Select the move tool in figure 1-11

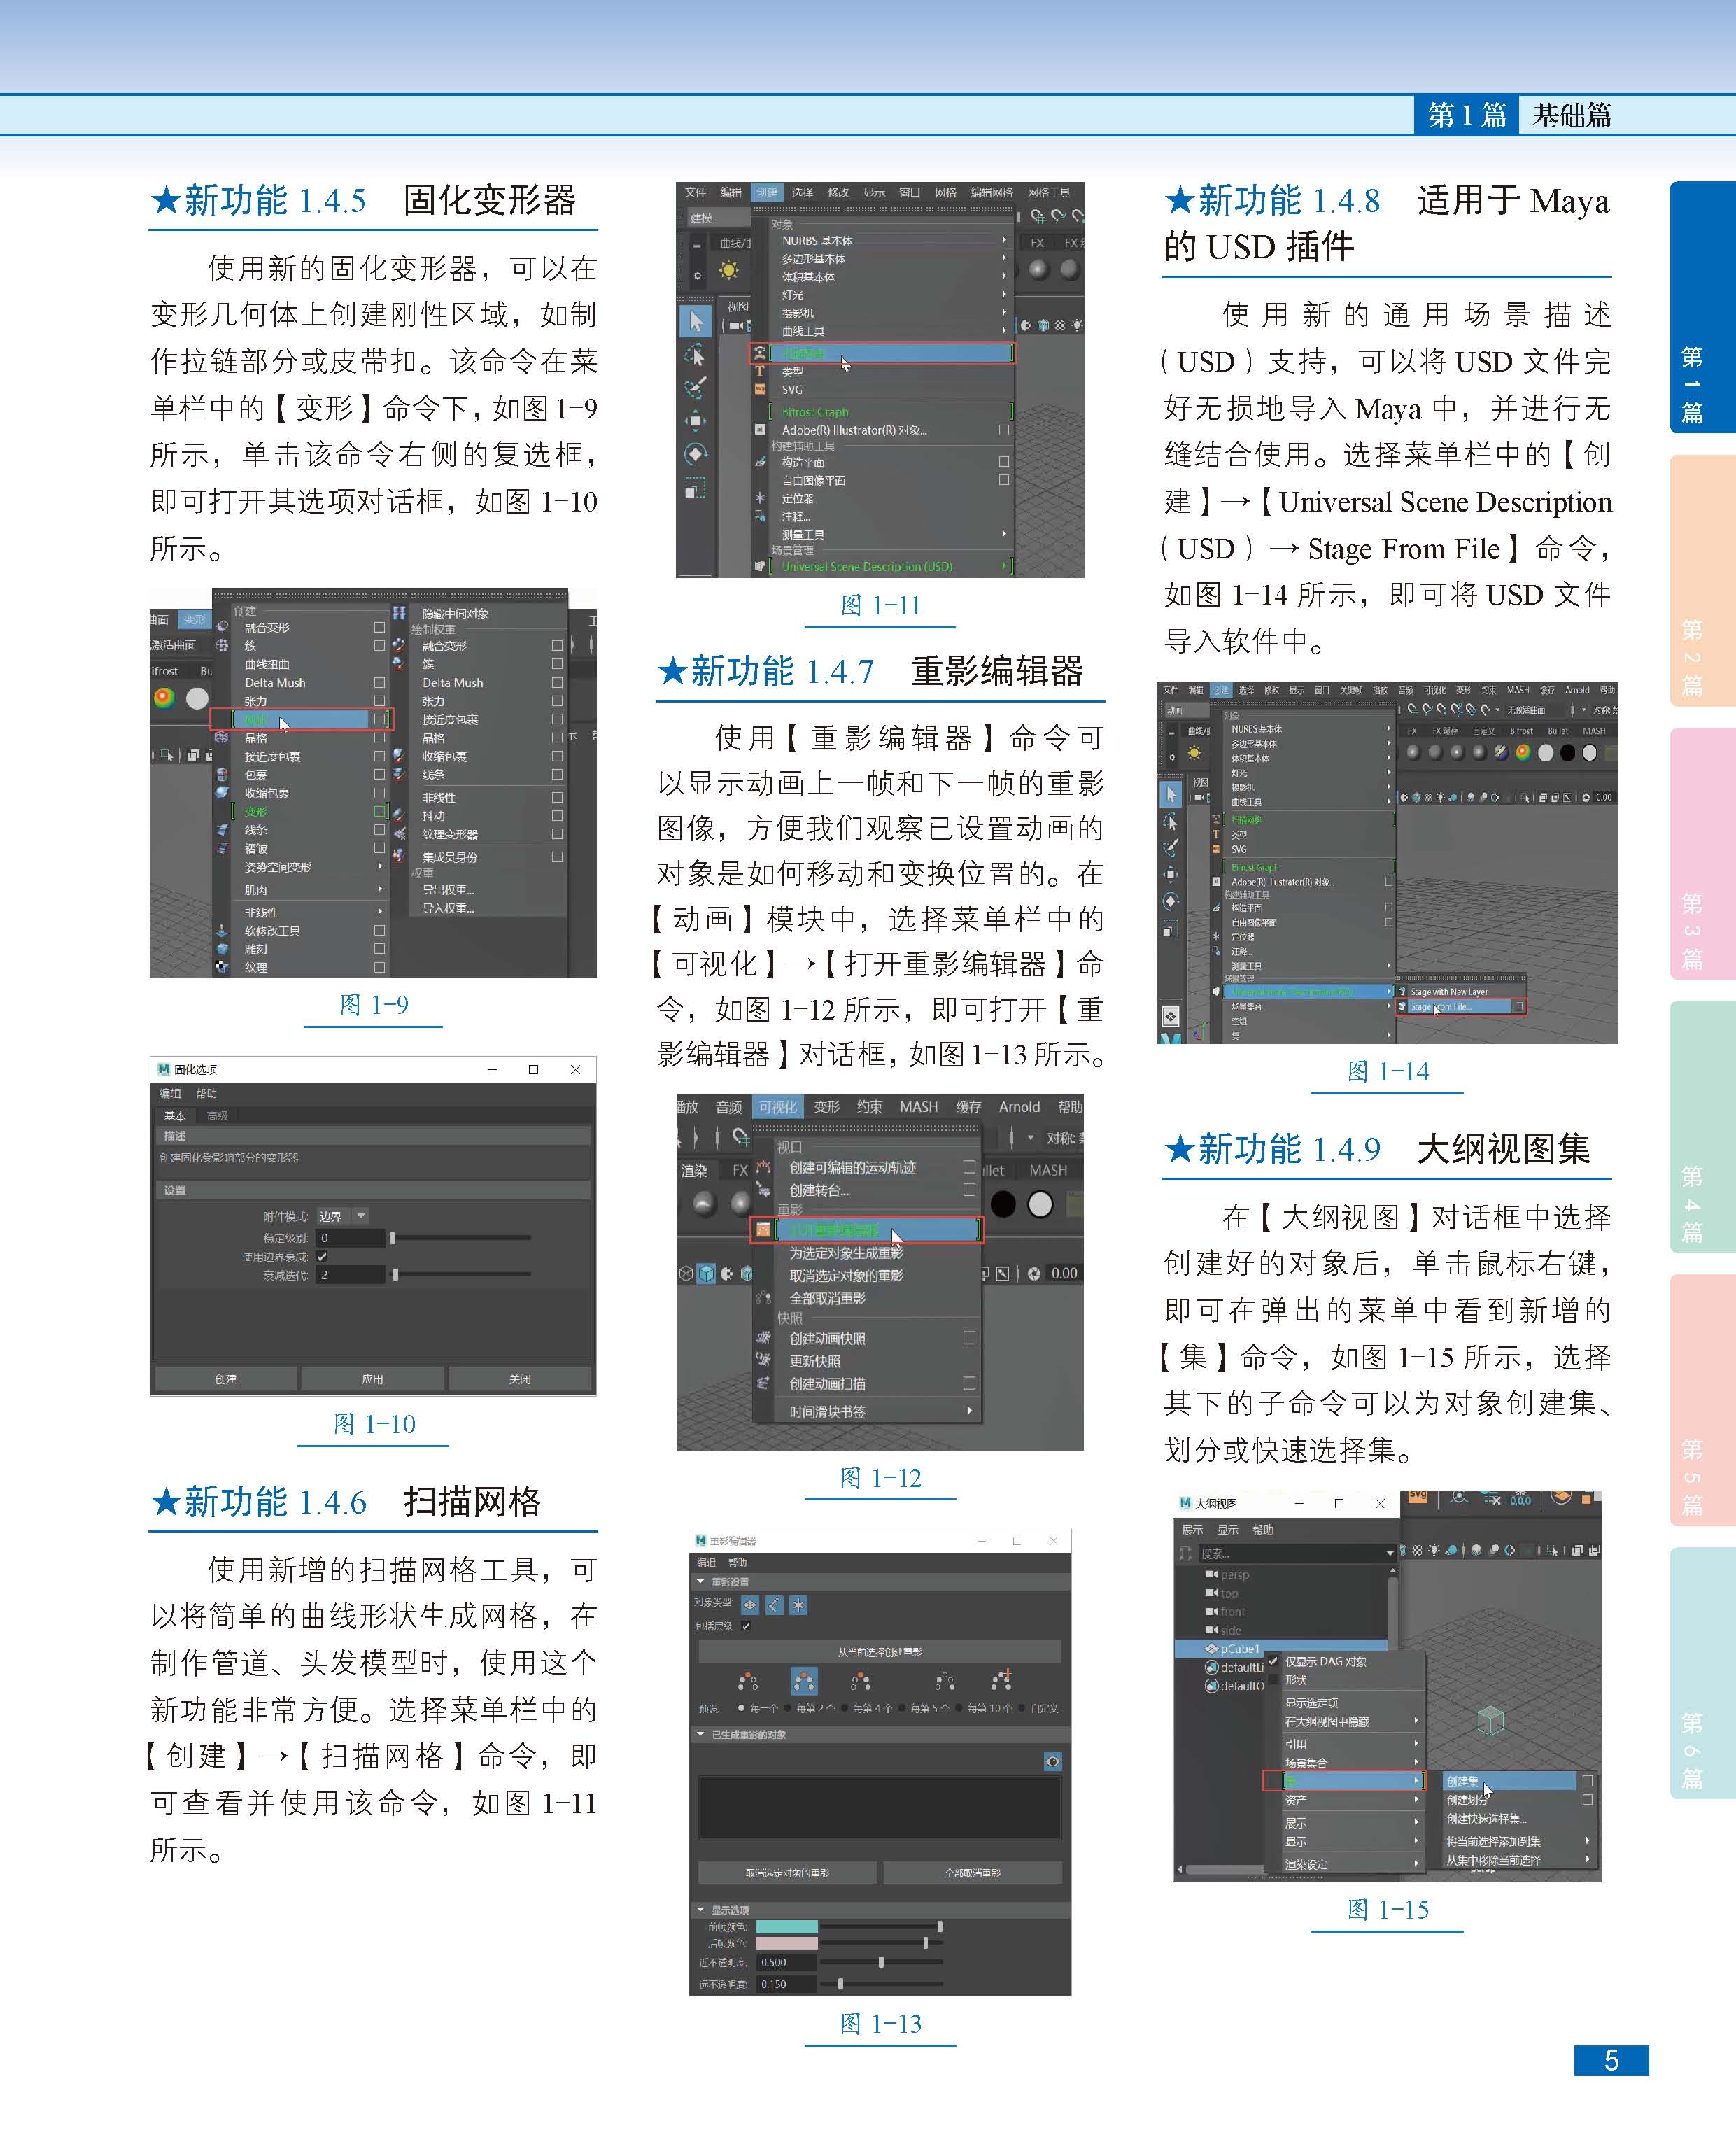coord(696,421)
